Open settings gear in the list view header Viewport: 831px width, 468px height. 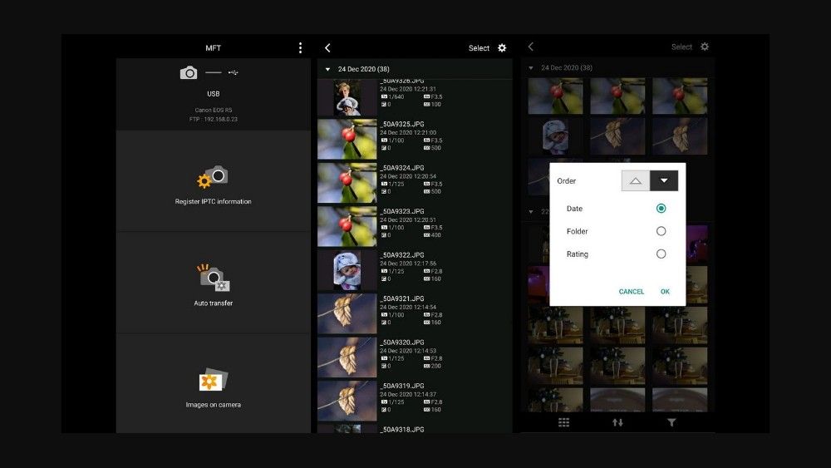click(502, 48)
